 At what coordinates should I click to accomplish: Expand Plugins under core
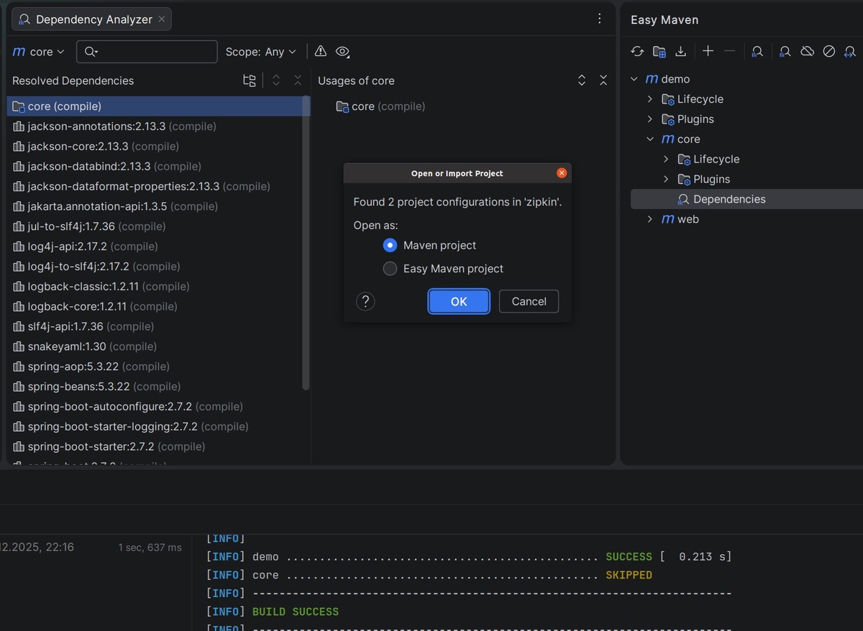click(666, 180)
